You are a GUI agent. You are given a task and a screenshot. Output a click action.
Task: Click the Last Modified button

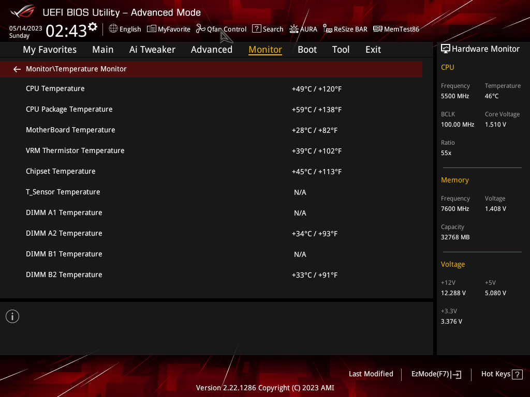click(x=371, y=374)
